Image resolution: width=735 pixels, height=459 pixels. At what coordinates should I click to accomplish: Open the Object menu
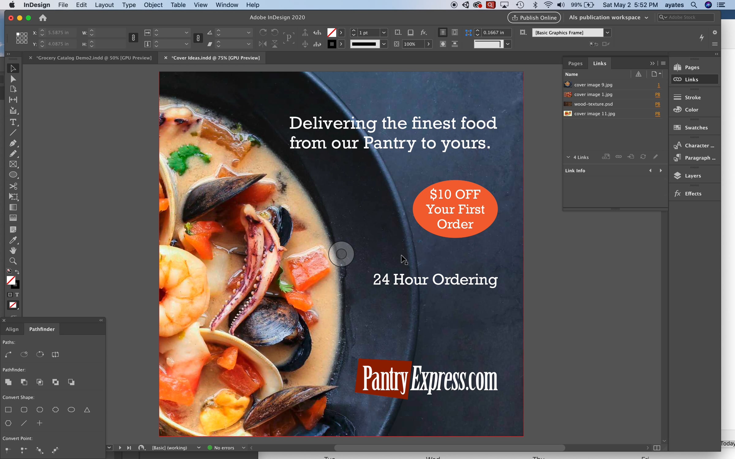coord(153,5)
